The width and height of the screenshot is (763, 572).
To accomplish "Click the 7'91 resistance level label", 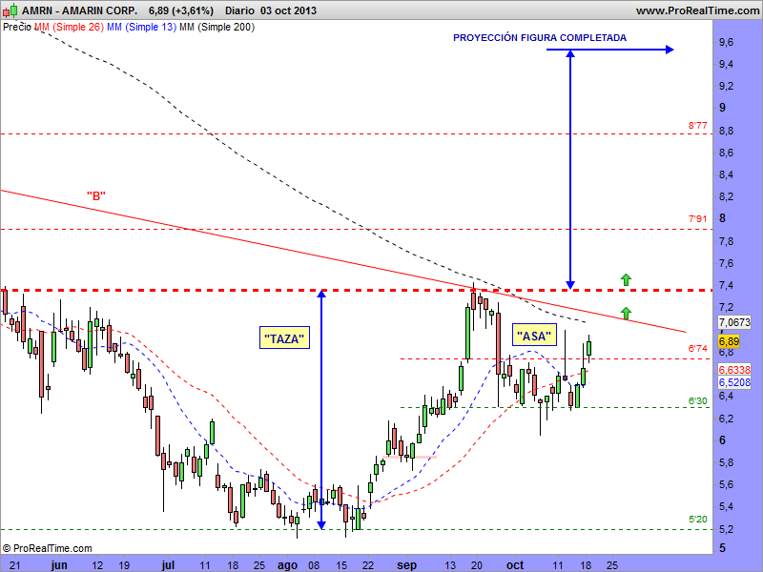I will tap(697, 219).
